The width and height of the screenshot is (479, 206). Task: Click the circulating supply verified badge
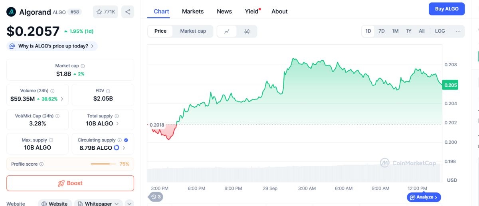(x=126, y=140)
